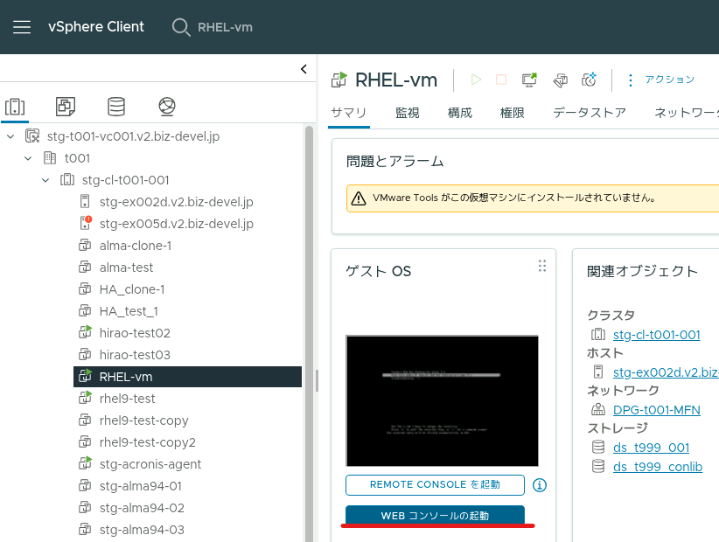
Task: Open the DPG-t001-MFN network link
Action: [656, 410]
